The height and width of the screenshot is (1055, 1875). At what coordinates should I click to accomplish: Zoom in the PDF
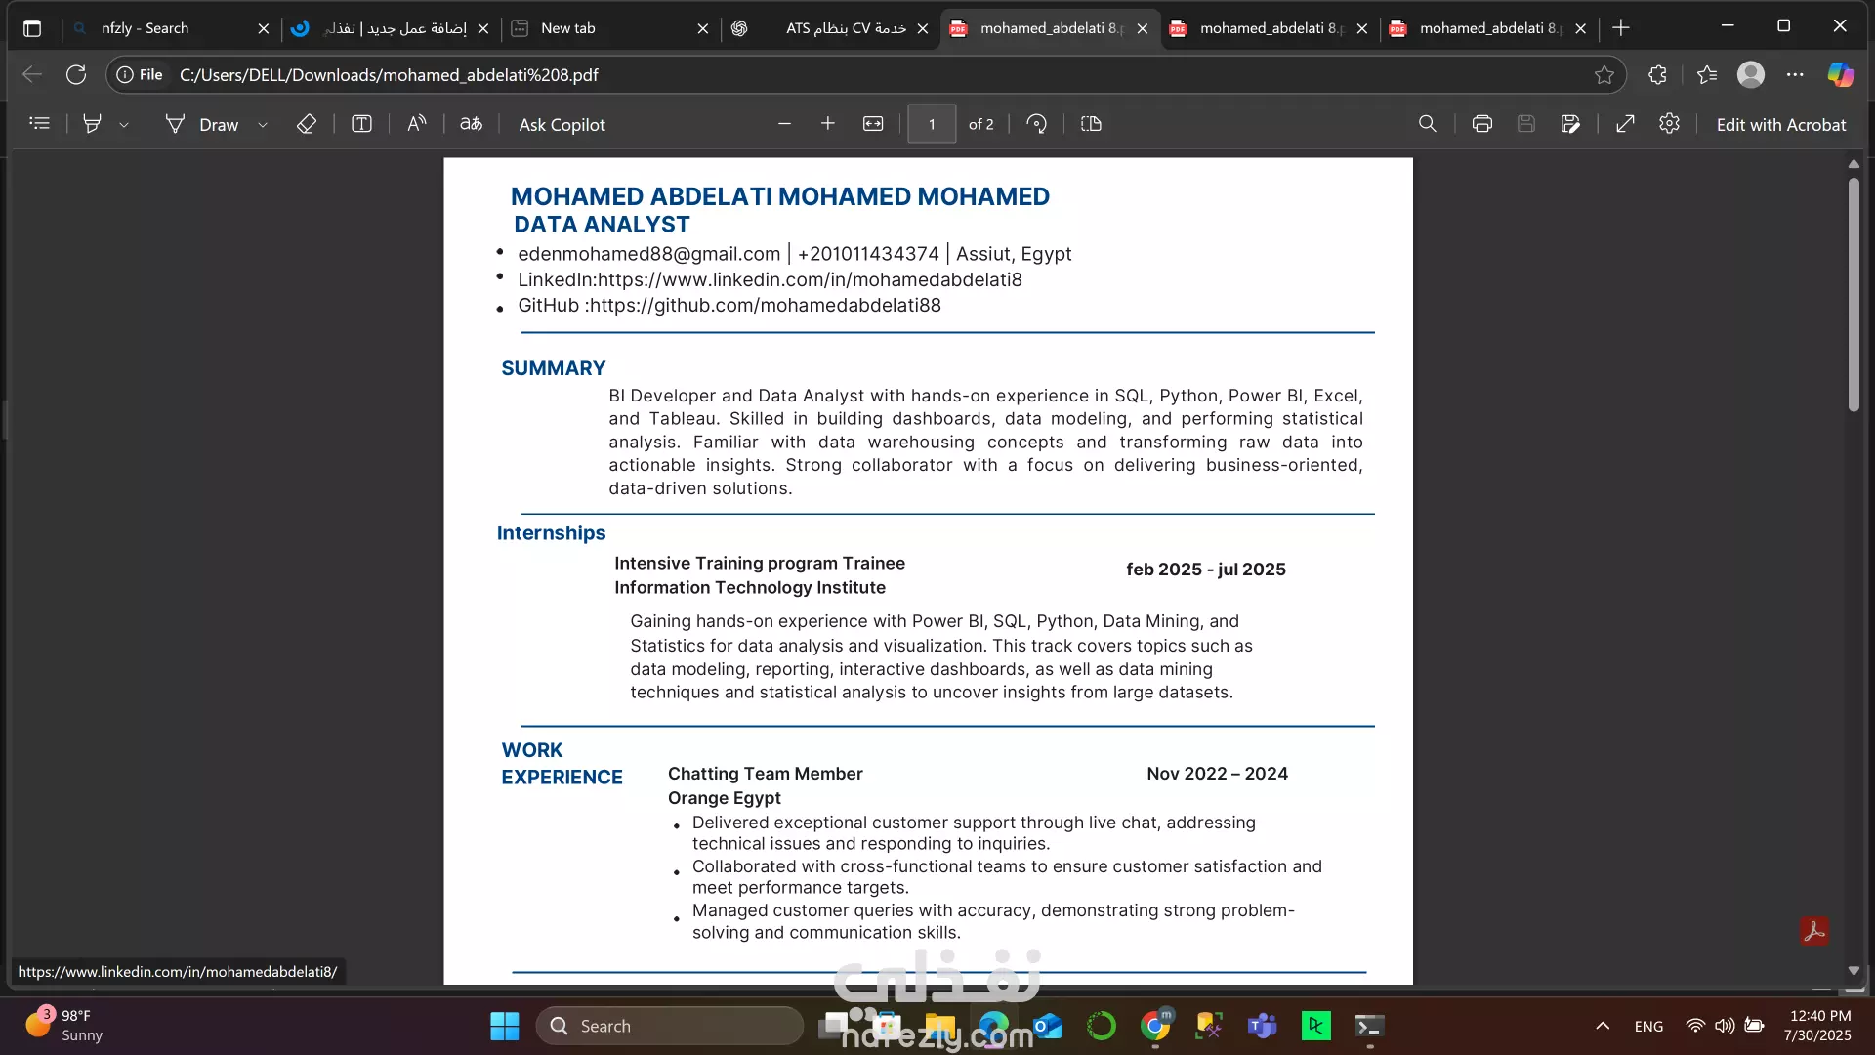pyautogui.click(x=828, y=124)
